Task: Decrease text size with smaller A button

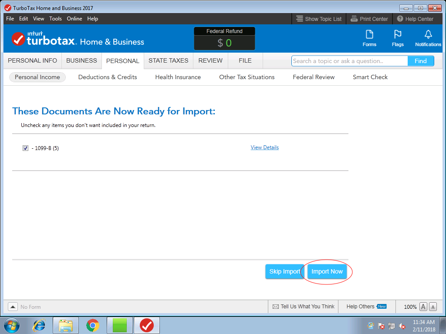Action: [433, 307]
